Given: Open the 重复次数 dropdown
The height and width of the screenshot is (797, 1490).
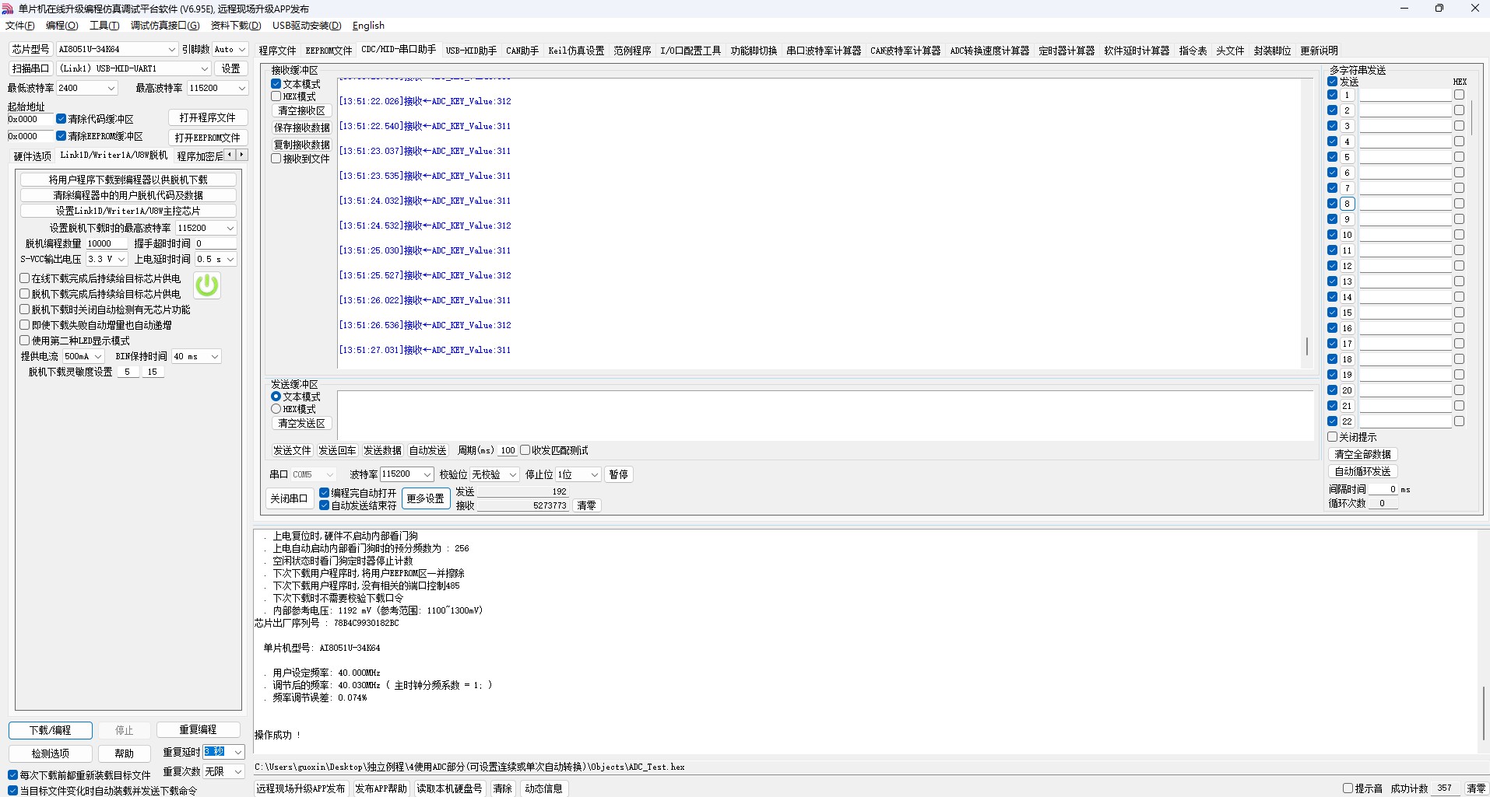Looking at the screenshot, I should click(x=224, y=771).
